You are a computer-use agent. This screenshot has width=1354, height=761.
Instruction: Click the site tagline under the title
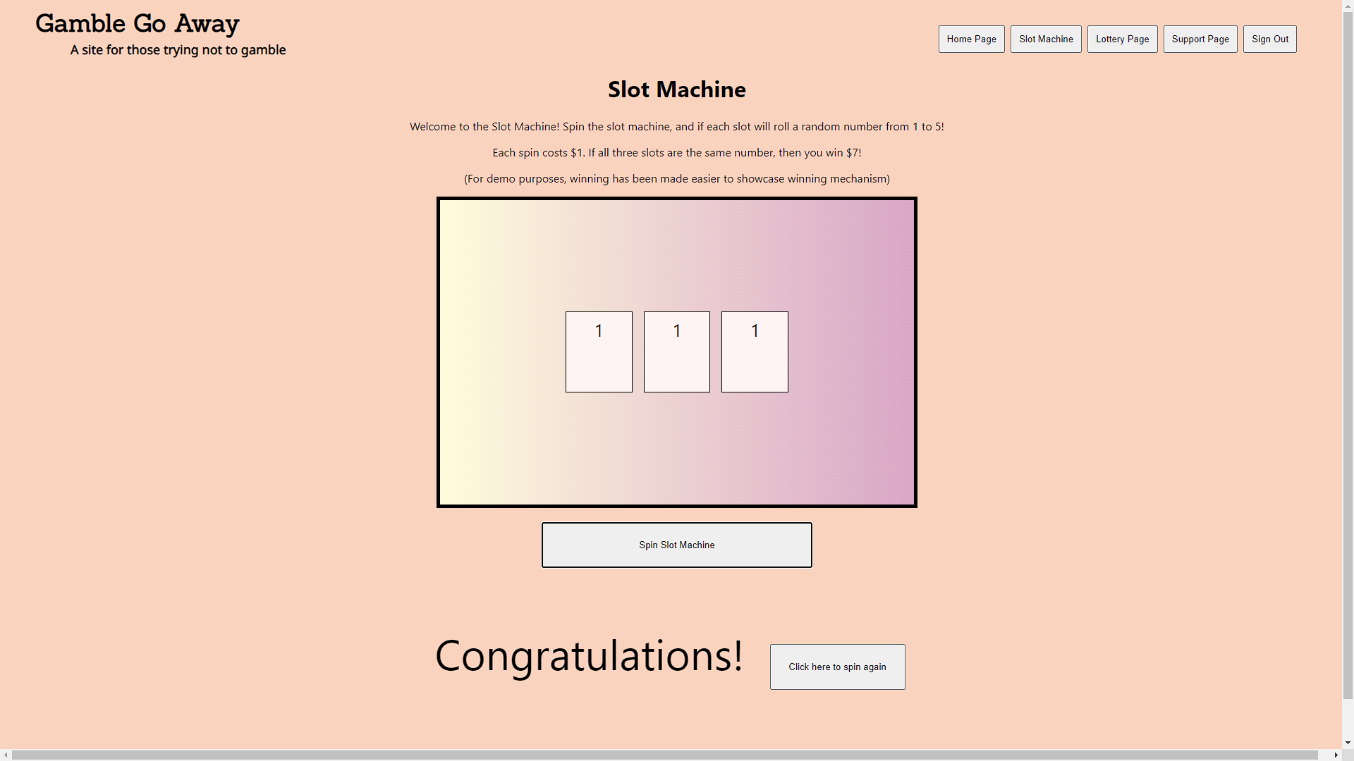point(178,50)
